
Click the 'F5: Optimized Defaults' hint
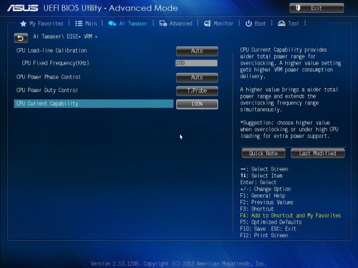coord(271,222)
